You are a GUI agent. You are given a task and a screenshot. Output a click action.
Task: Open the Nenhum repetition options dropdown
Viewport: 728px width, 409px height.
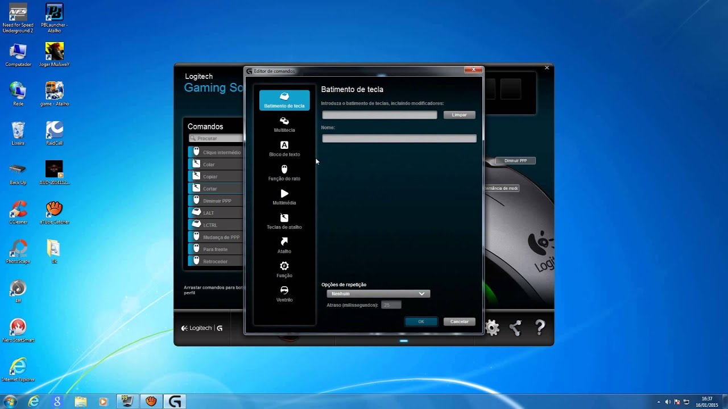click(x=378, y=294)
